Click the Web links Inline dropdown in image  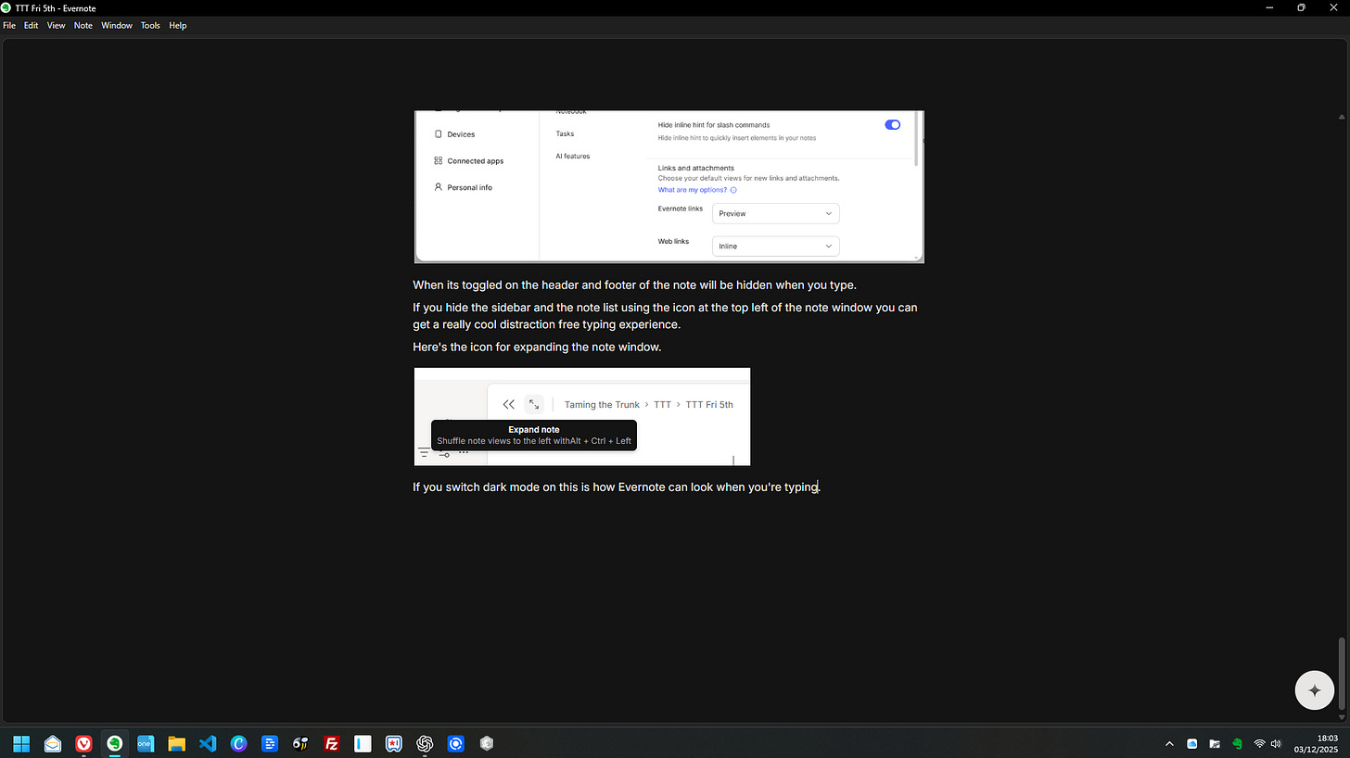tap(775, 246)
